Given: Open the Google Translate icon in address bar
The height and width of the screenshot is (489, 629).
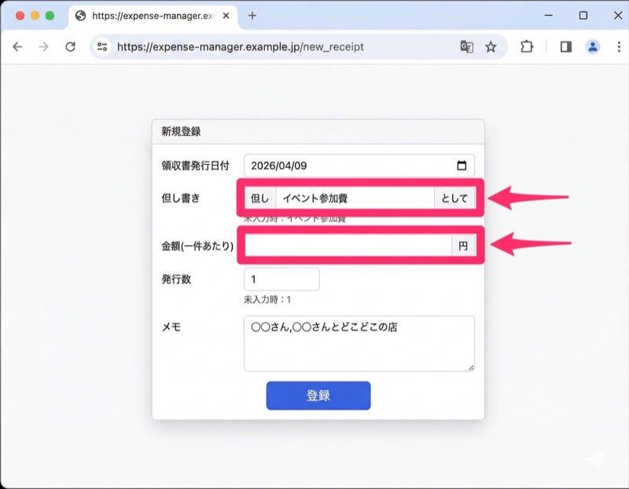Looking at the screenshot, I should (467, 46).
